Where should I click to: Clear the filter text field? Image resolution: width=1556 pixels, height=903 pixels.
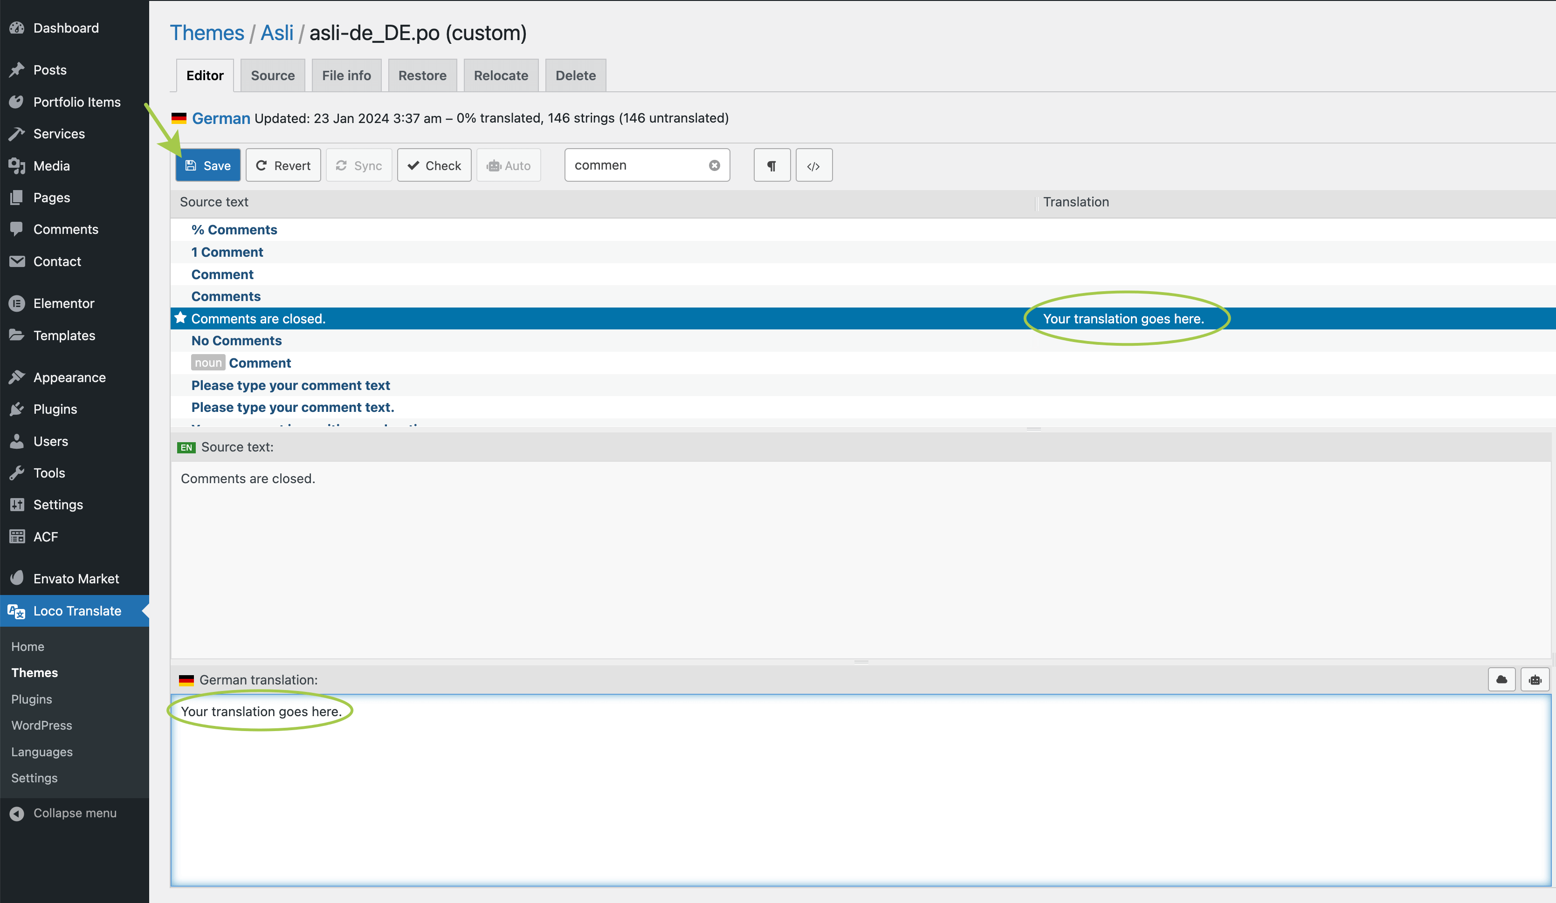pyautogui.click(x=714, y=165)
